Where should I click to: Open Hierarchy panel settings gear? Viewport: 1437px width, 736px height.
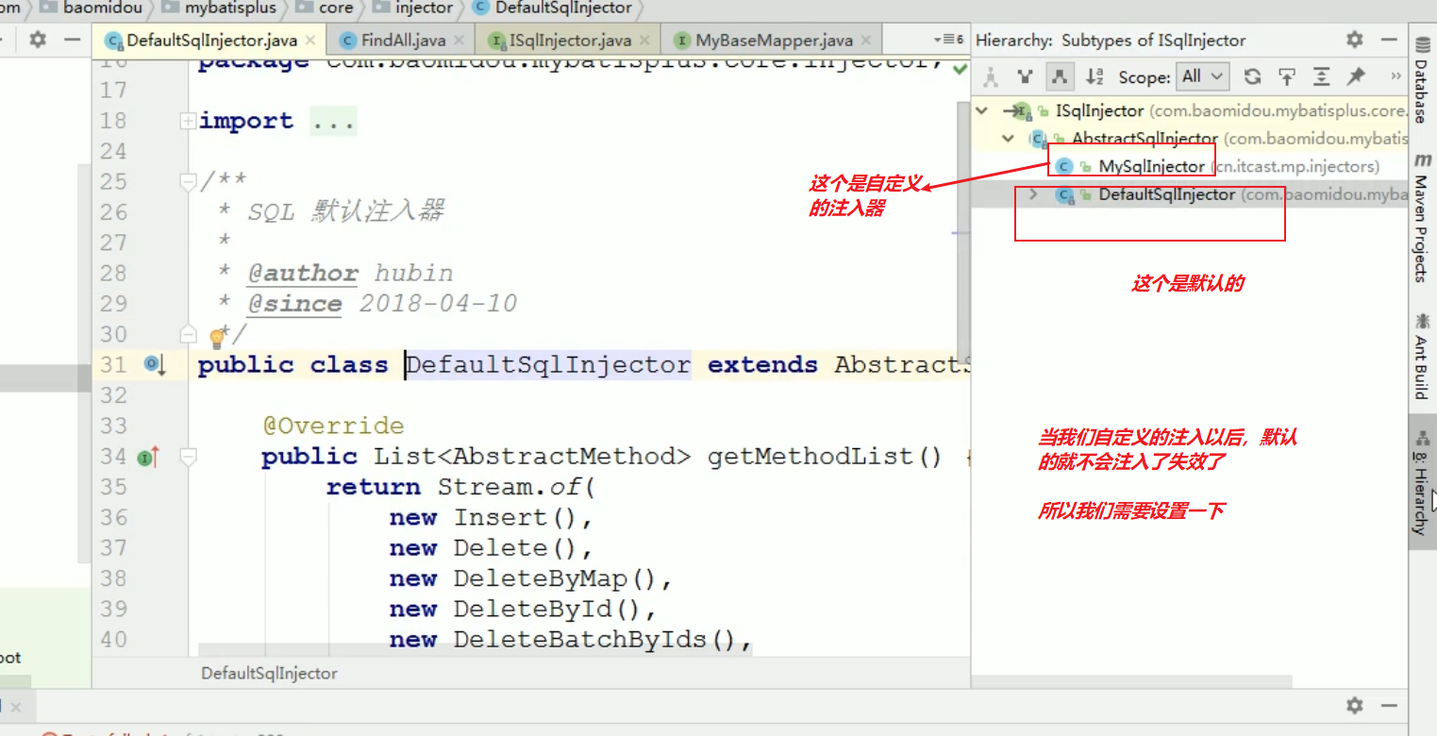1354,40
